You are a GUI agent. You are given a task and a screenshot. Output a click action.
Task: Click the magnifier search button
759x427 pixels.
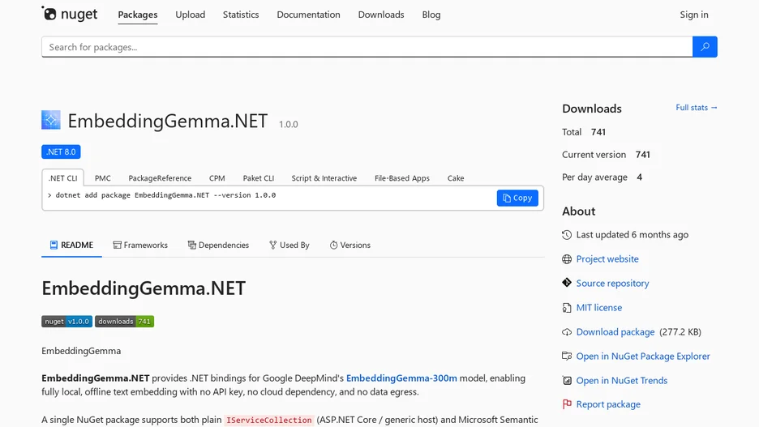(705, 47)
